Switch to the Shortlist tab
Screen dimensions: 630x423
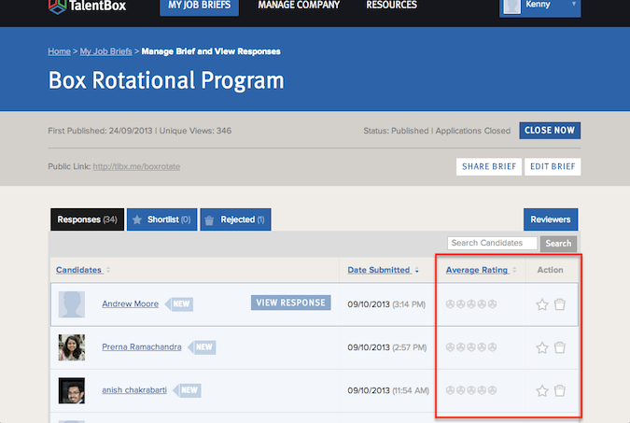pos(161,219)
